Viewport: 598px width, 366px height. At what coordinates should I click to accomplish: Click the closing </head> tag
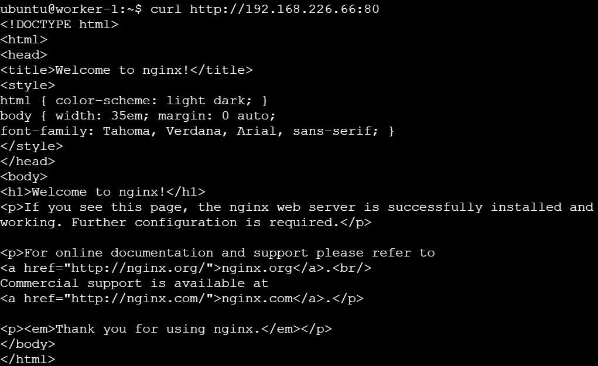click(28, 162)
